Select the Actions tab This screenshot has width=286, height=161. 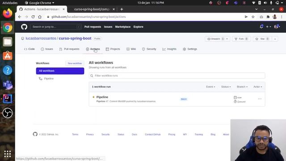pyautogui.click(x=93, y=49)
